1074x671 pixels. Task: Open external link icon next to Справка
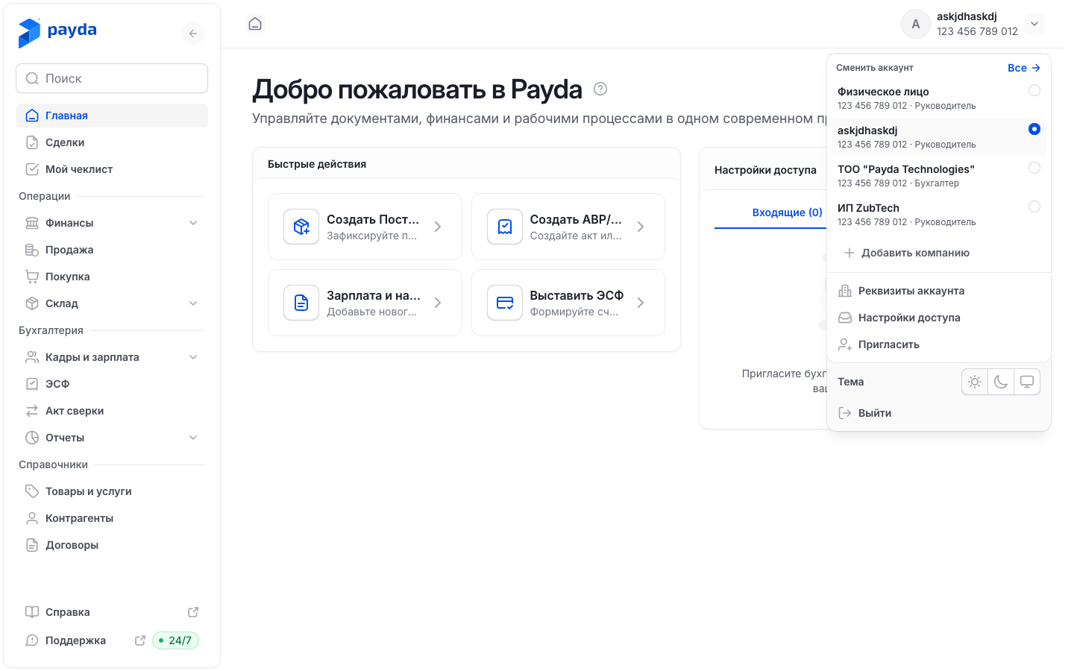click(x=193, y=612)
